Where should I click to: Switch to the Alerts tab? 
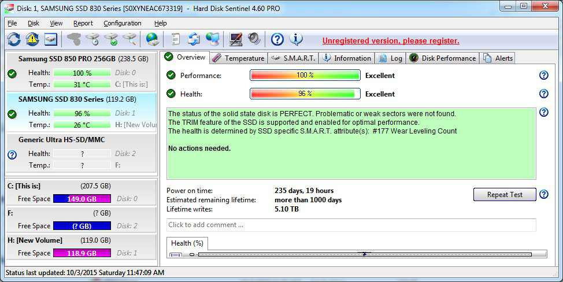click(498, 58)
